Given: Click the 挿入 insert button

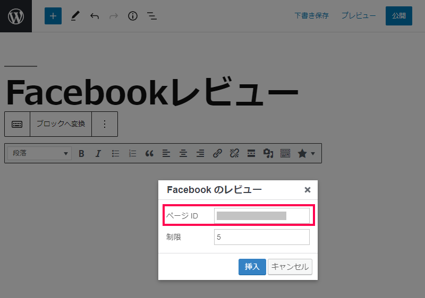Looking at the screenshot, I should click(252, 267).
